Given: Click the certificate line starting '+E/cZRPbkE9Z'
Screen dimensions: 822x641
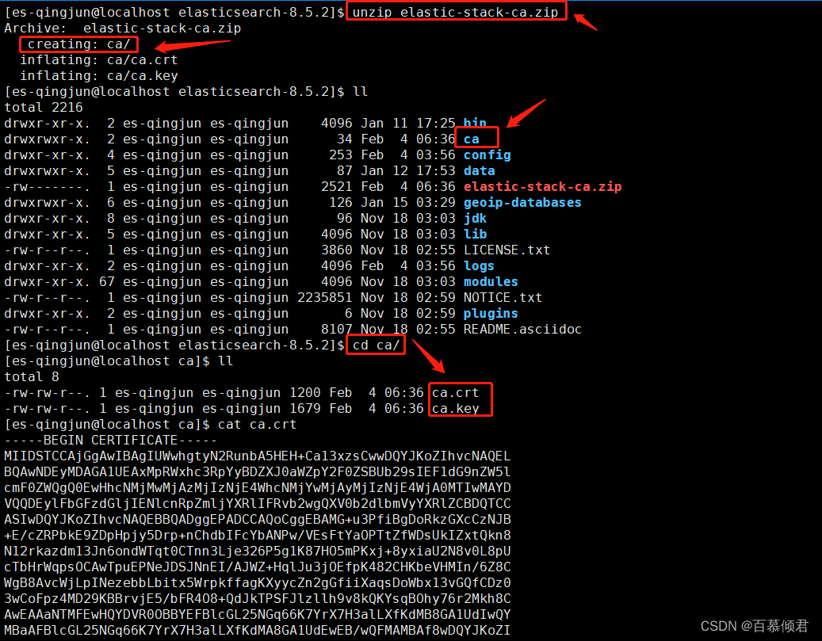Looking at the screenshot, I should [x=258, y=535].
